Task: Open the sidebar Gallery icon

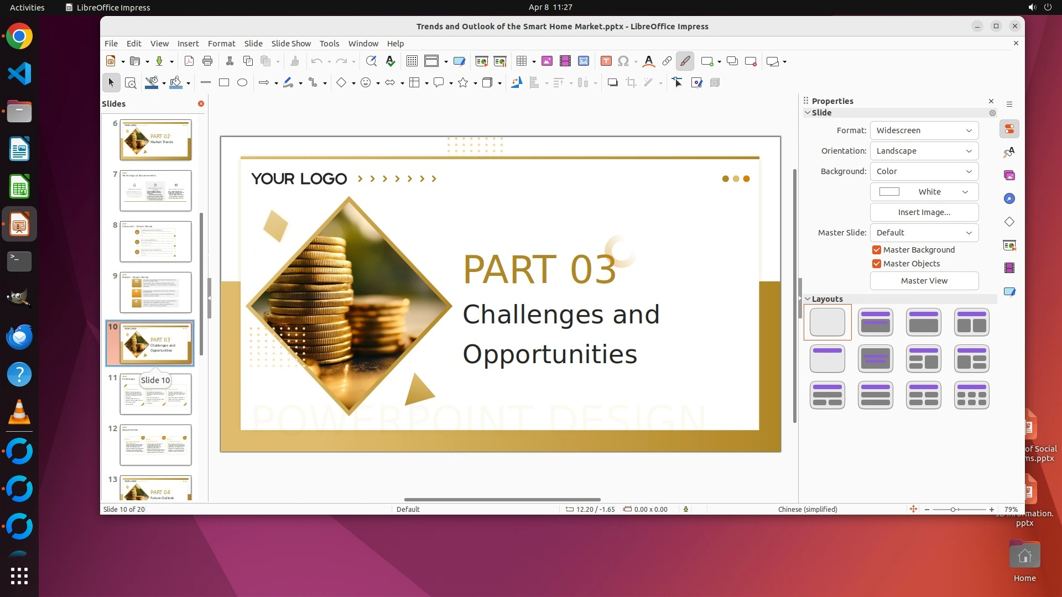Action: (1009, 176)
